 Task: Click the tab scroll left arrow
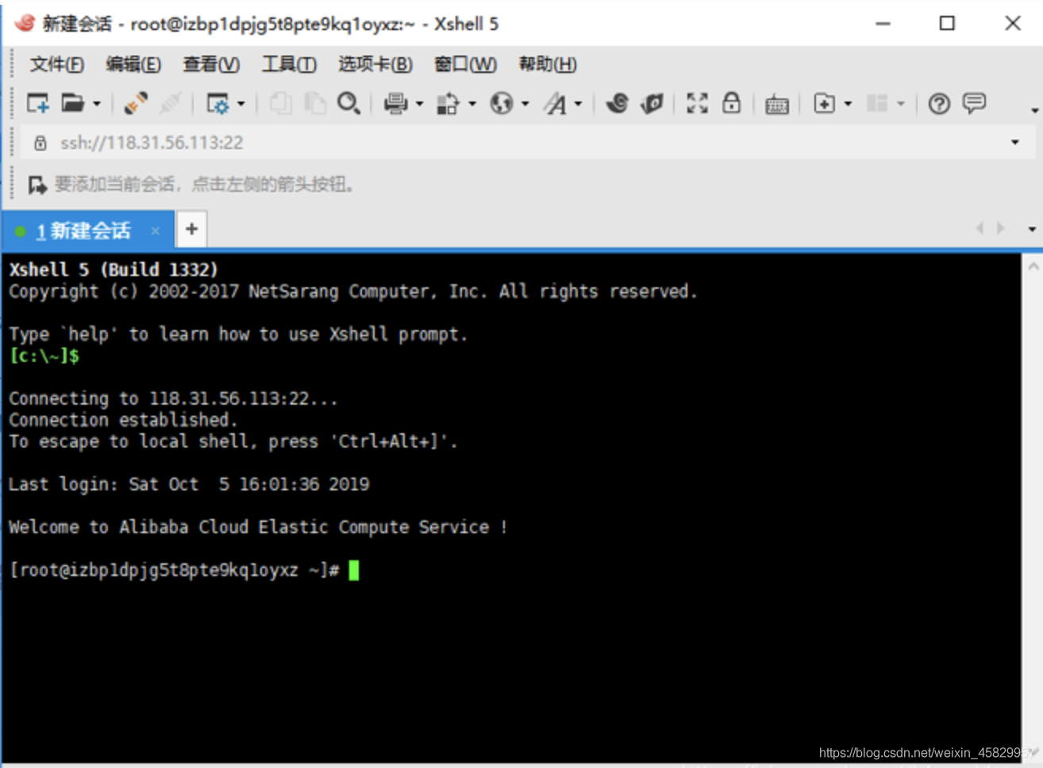pos(979,228)
